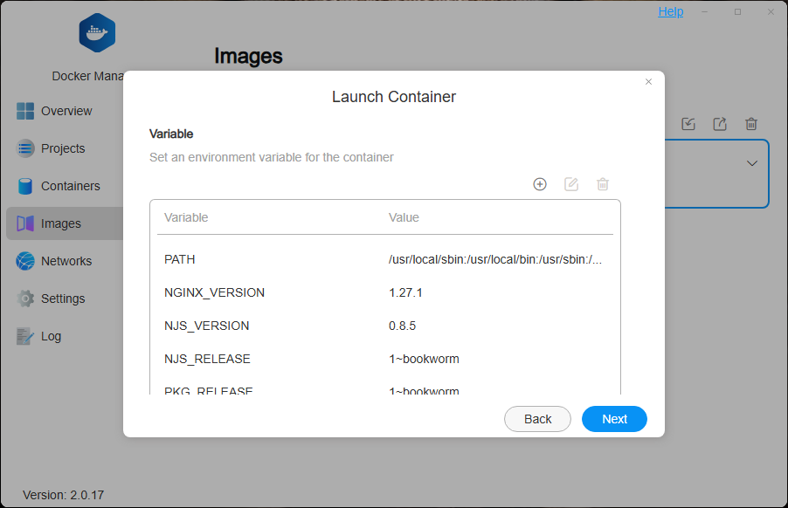Image resolution: width=788 pixels, height=508 pixels.
Task: Import a Docker image
Action: [688, 124]
